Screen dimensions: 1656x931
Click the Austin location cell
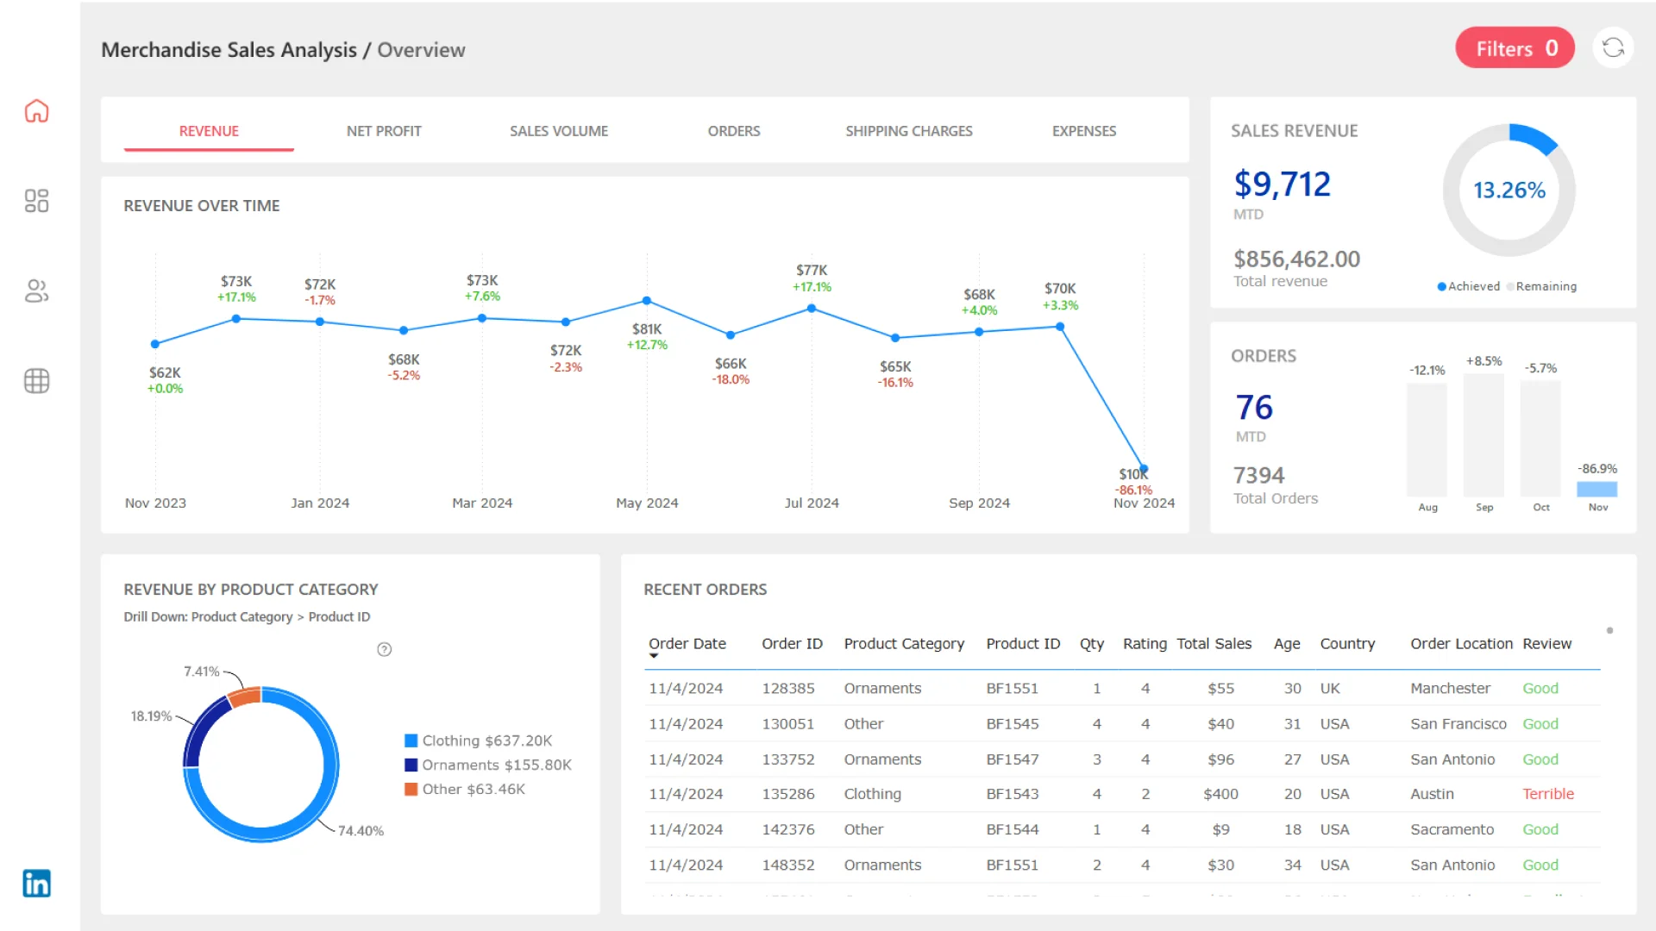1432,794
